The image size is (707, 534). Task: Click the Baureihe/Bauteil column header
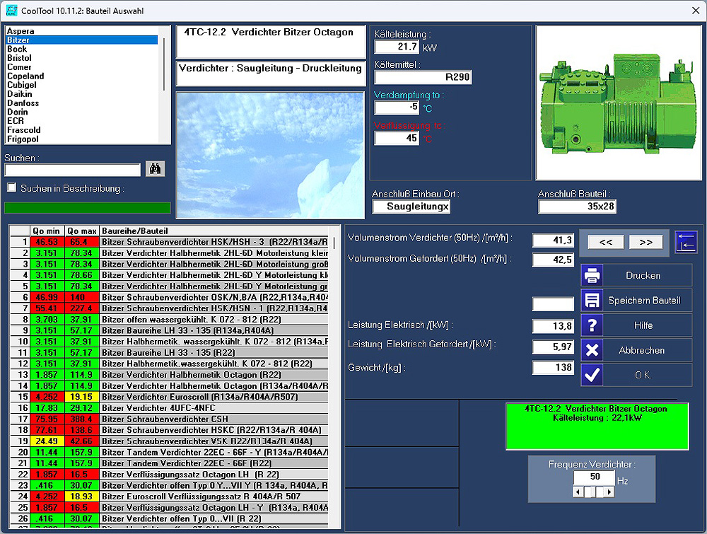pos(214,231)
